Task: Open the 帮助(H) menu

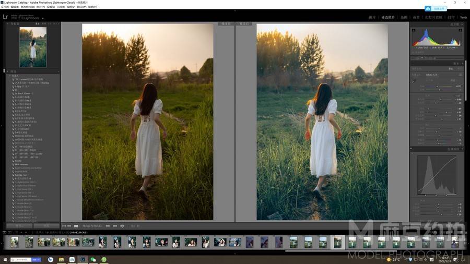Action: coord(92,7)
